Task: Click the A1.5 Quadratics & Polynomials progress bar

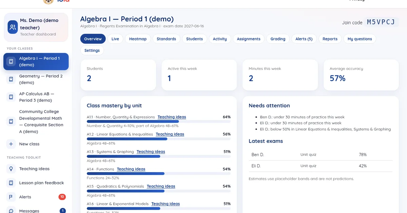Action: tap(159, 191)
